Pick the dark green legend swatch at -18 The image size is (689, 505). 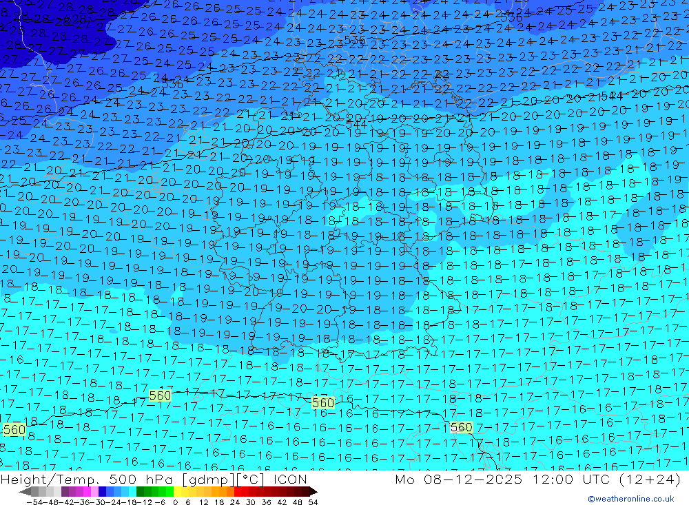click(x=140, y=491)
